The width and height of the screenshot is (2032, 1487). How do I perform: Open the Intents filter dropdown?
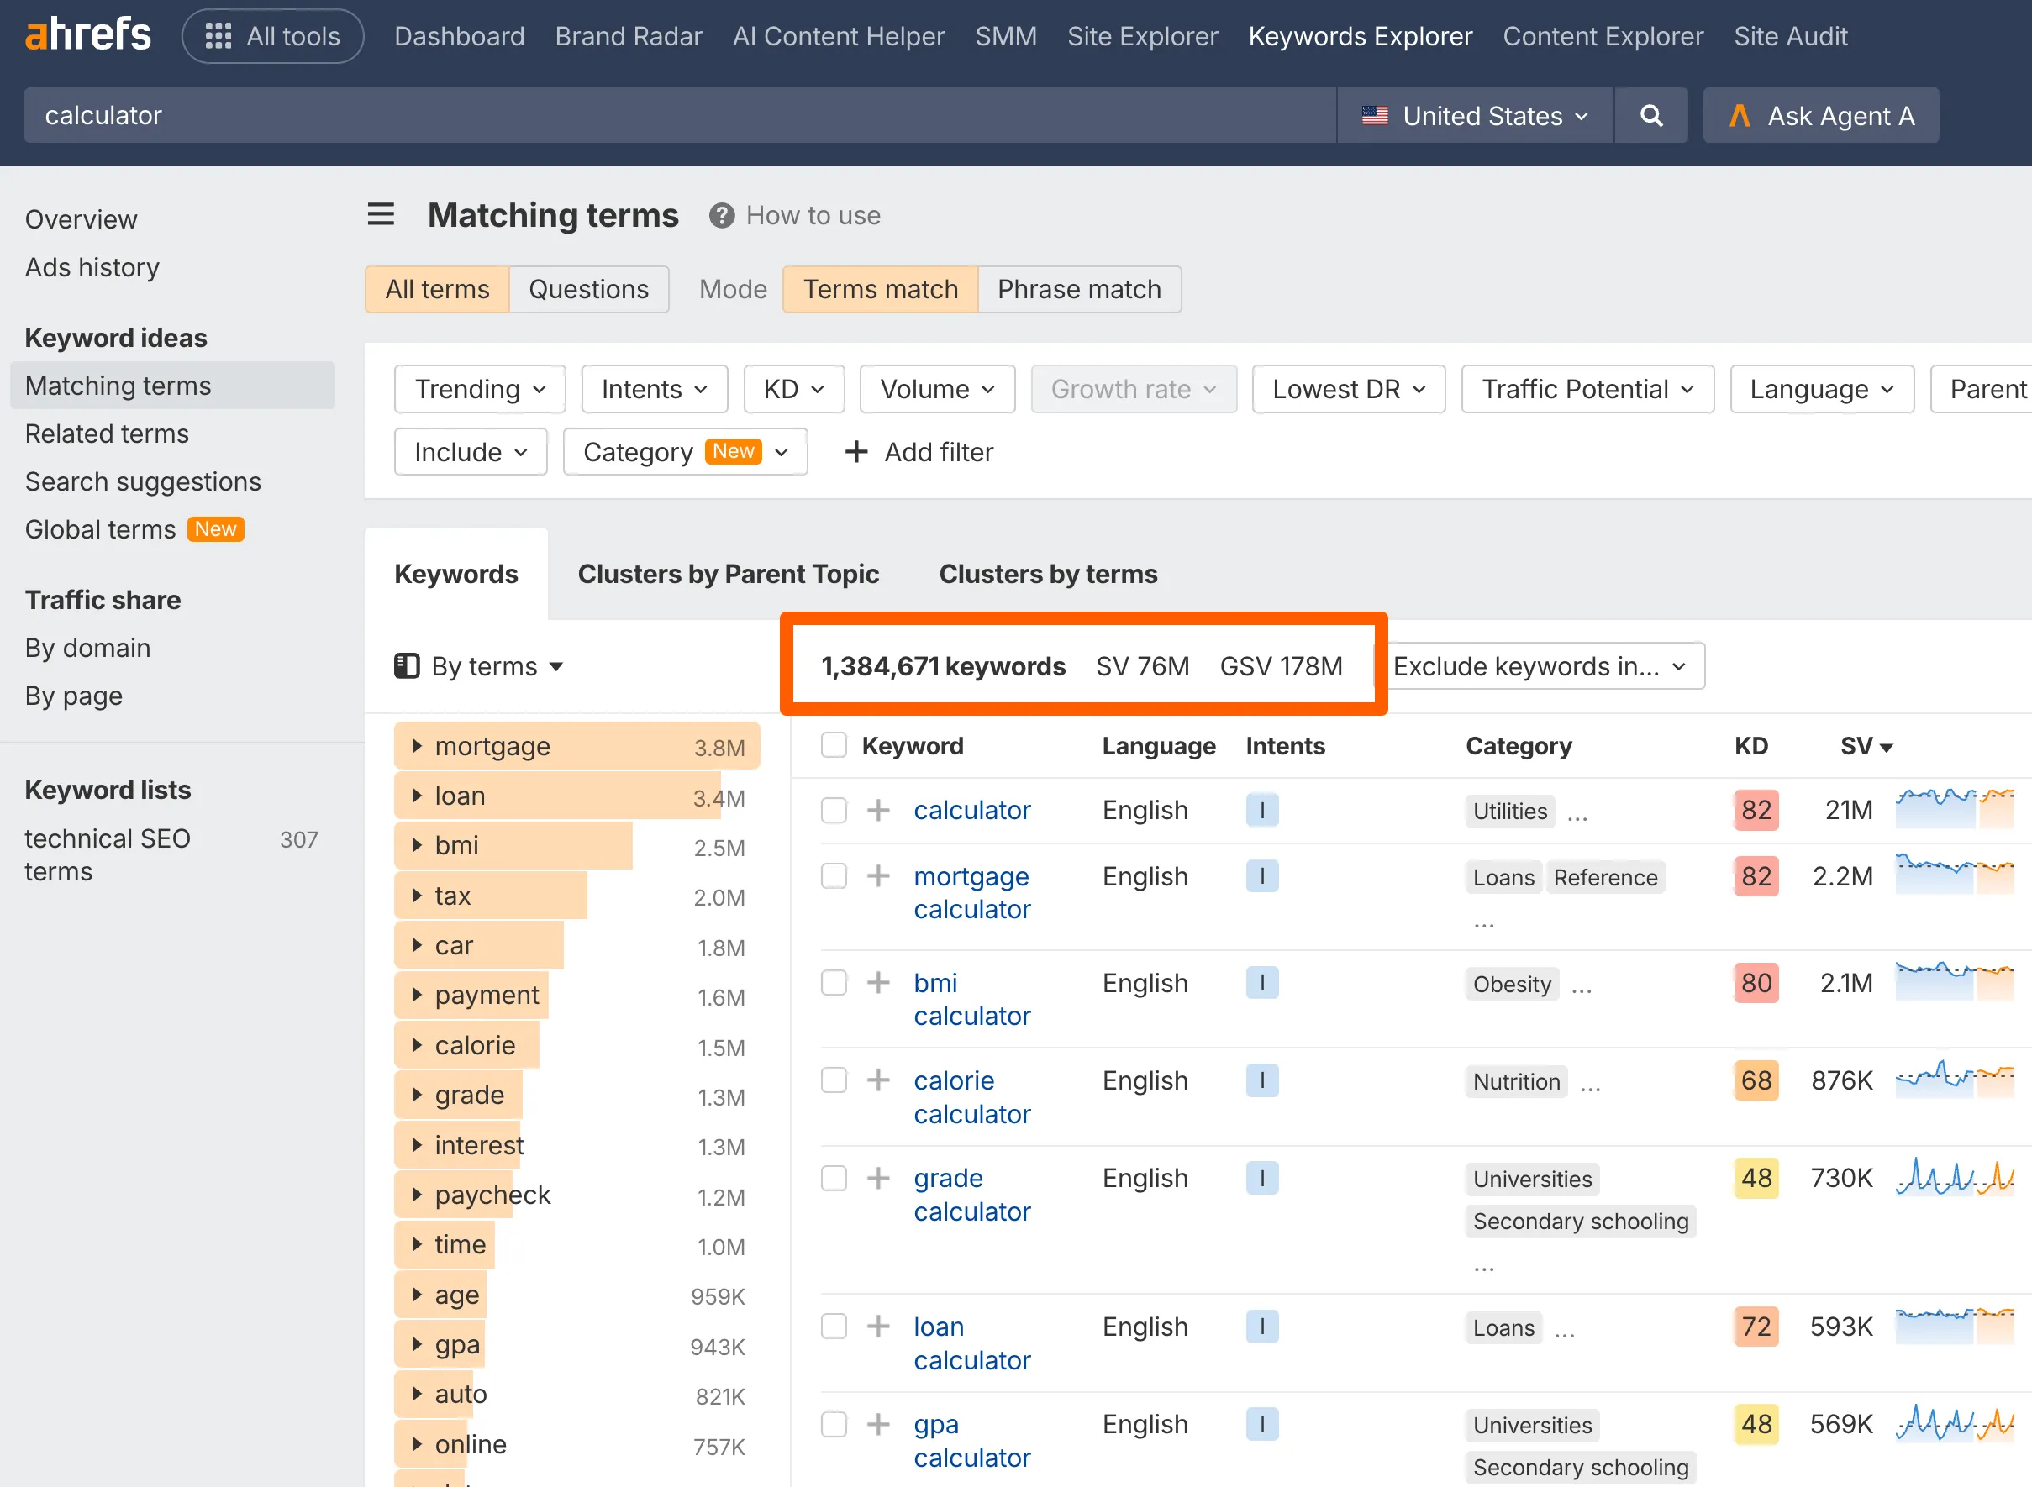click(655, 389)
